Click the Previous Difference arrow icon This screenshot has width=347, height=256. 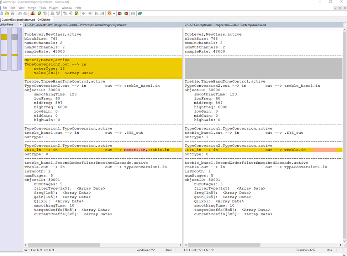[45, 14]
